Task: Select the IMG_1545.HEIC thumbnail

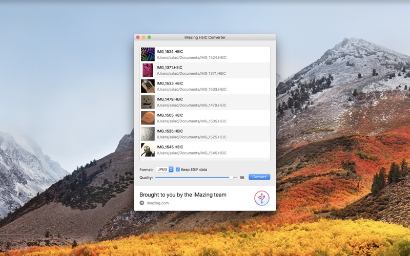Action: tap(148, 150)
